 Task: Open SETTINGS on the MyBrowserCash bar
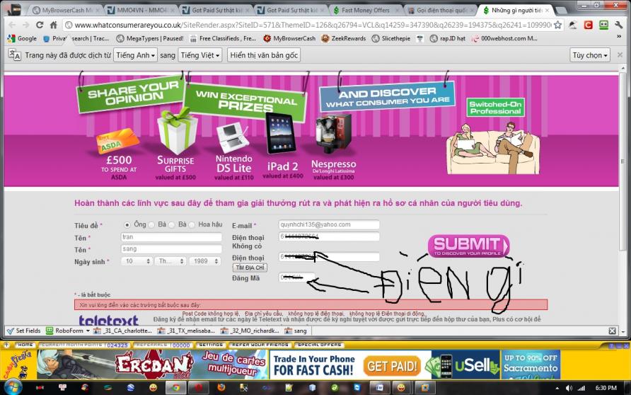click(211, 345)
